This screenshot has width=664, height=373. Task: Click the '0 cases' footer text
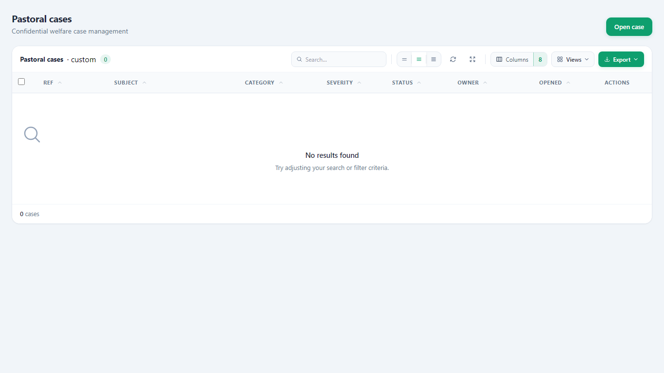tap(30, 214)
